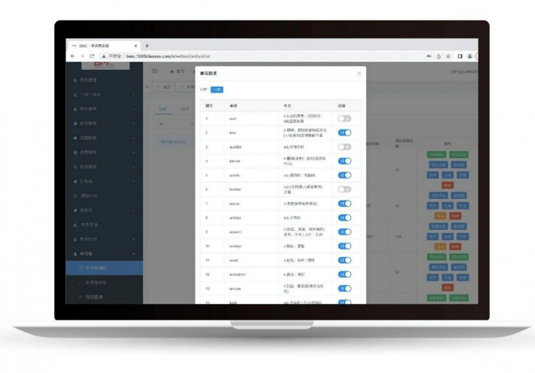Click the hamburger menu icon to collapse sidebar
Image resolution: width=535 pixels, height=373 pixels.
(x=155, y=71)
